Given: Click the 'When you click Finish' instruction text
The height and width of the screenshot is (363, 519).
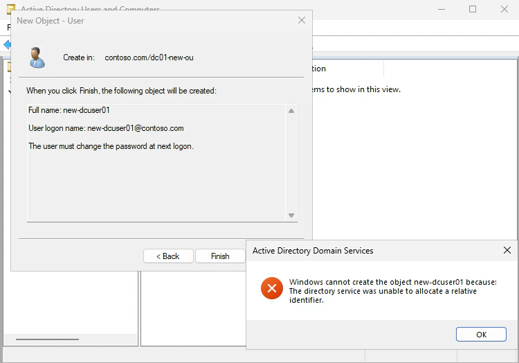Looking at the screenshot, I should [x=121, y=91].
